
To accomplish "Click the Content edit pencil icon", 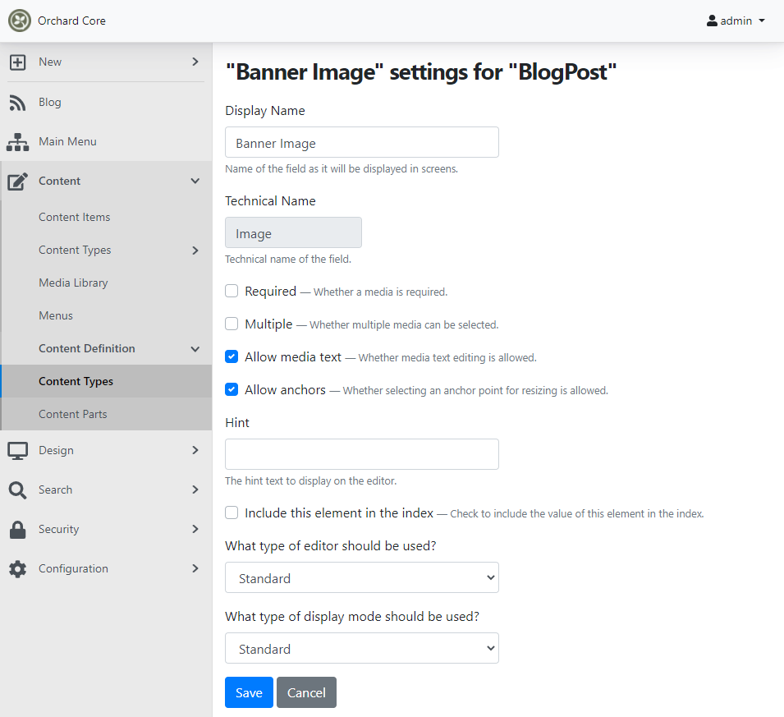I will 17,182.
